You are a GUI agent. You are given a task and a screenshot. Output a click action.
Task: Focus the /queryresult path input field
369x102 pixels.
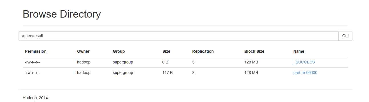[x=179, y=36]
